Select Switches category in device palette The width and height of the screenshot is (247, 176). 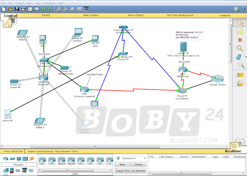(x=12, y=159)
